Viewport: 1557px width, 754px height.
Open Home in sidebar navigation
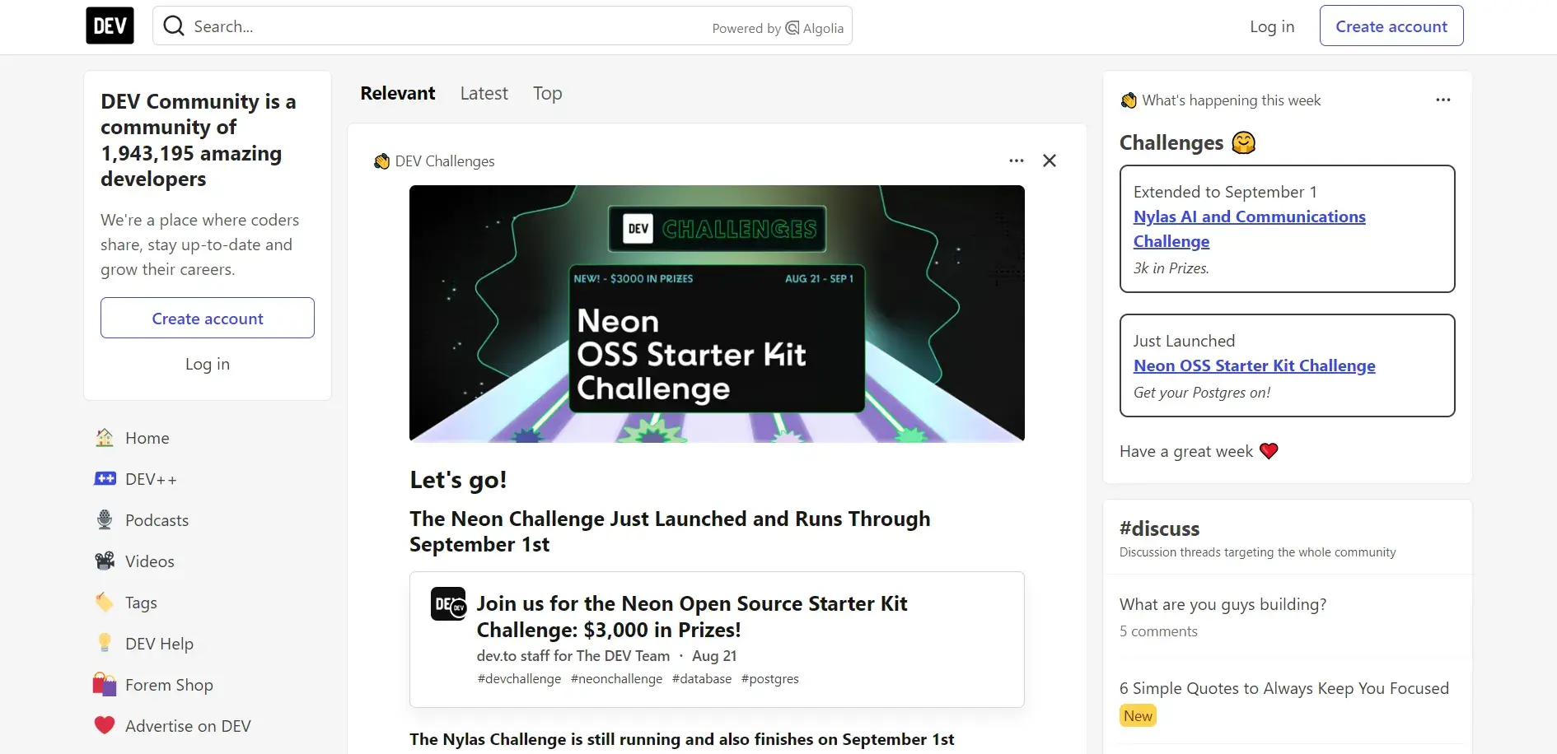click(x=208, y=438)
